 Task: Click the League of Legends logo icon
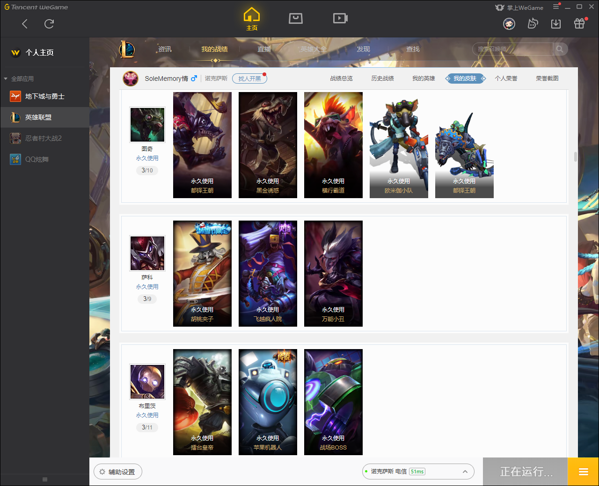coord(127,49)
